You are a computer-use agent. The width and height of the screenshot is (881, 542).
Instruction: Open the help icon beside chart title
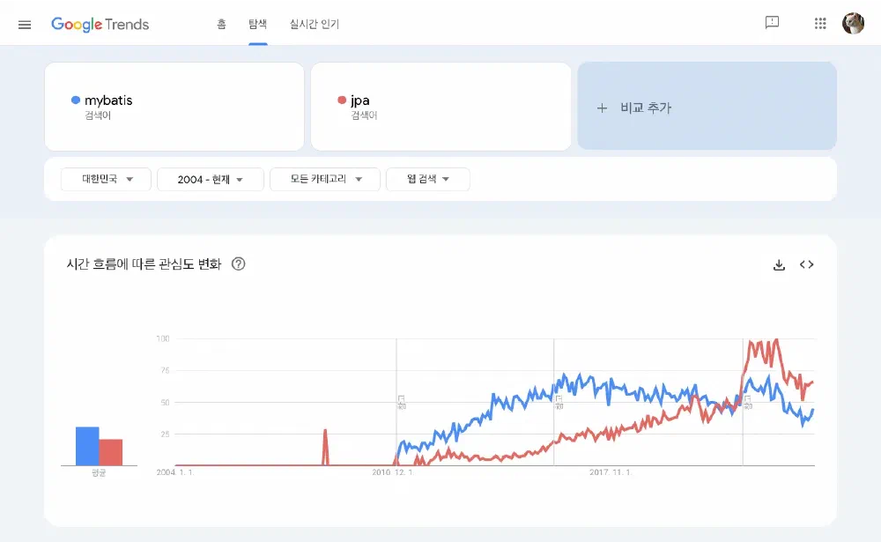pyautogui.click(x=238, y=264)
